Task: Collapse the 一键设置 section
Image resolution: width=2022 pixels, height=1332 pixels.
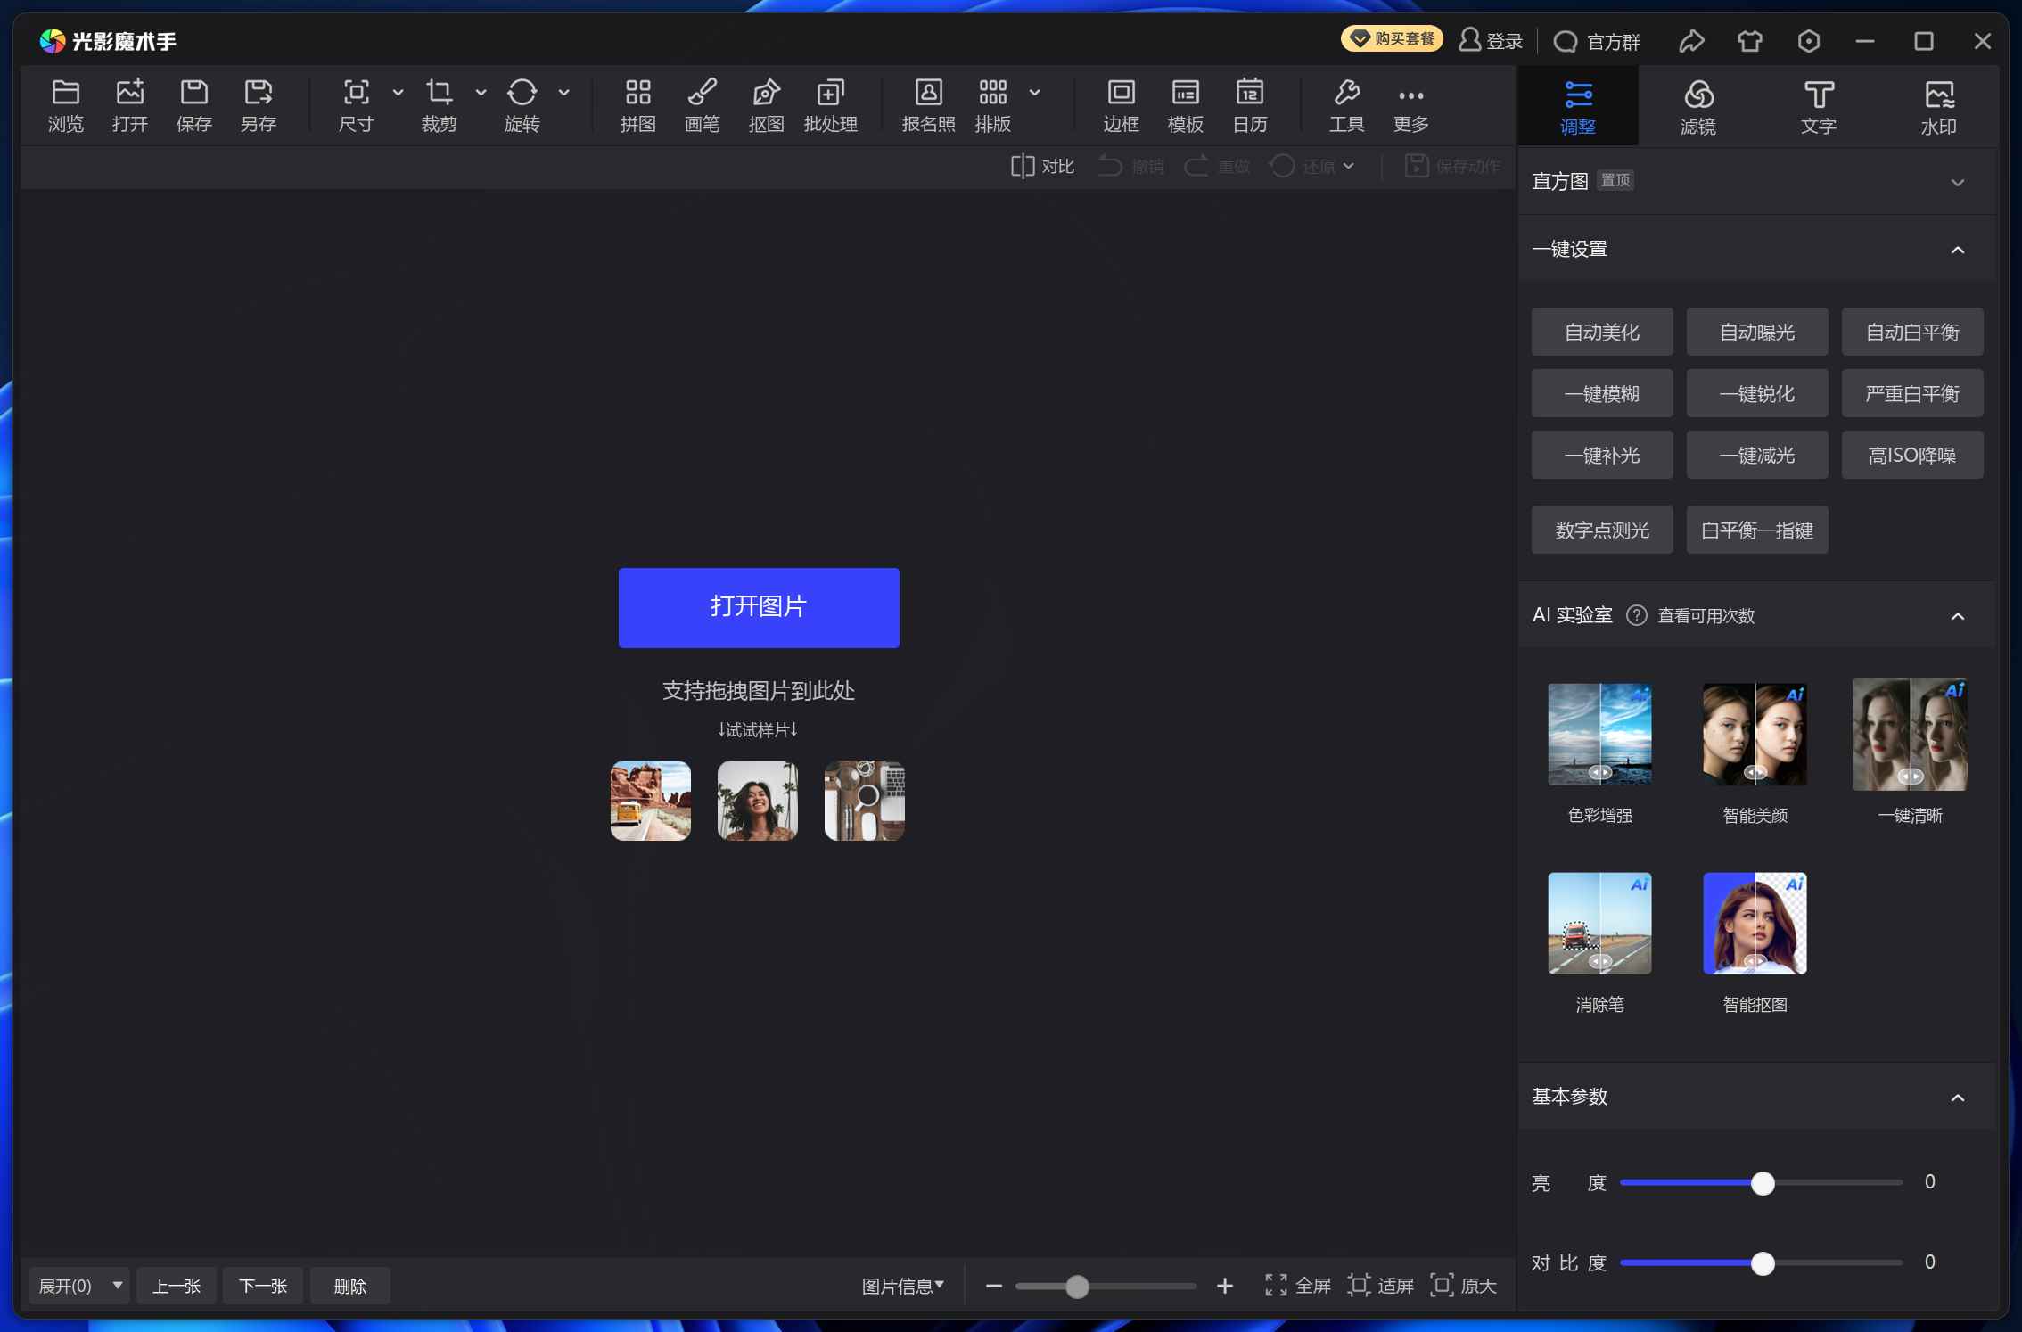Action: point(1958,250)
